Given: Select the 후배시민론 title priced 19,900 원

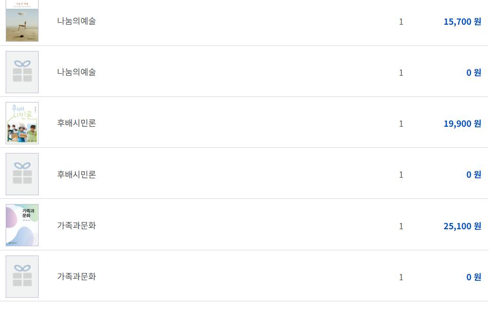Looking at the screenshot, I should (x=76, y=123).
